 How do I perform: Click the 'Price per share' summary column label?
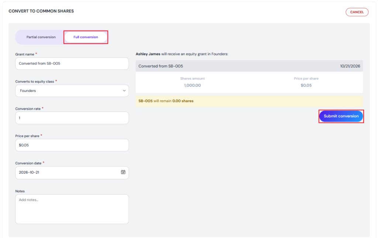point(306,79)
